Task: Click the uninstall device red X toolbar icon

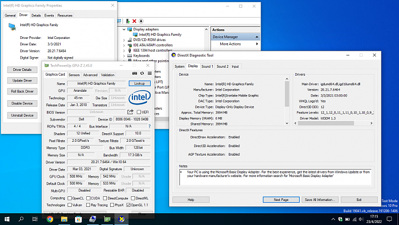Action: tap(135, 21)
